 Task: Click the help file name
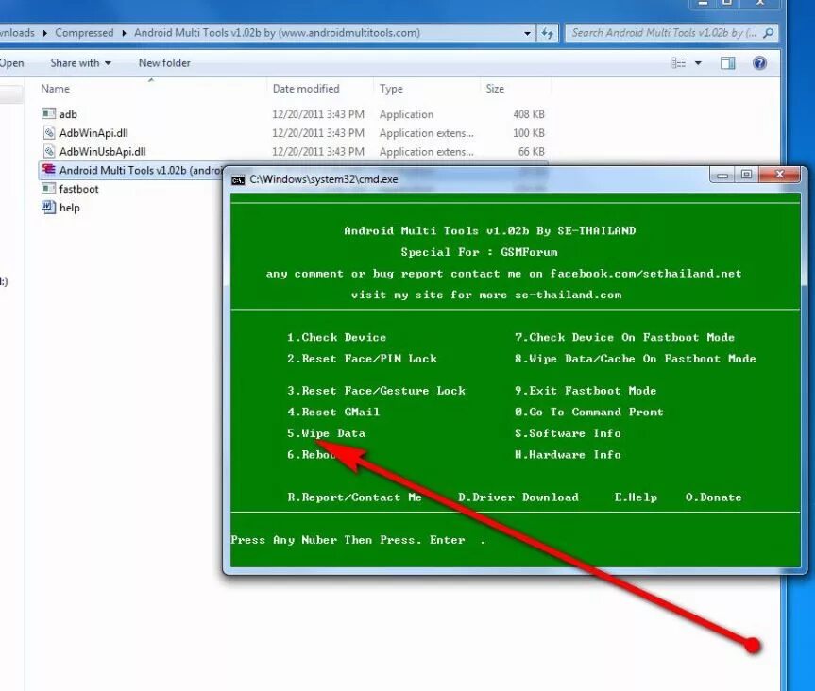tap(69, 208)
